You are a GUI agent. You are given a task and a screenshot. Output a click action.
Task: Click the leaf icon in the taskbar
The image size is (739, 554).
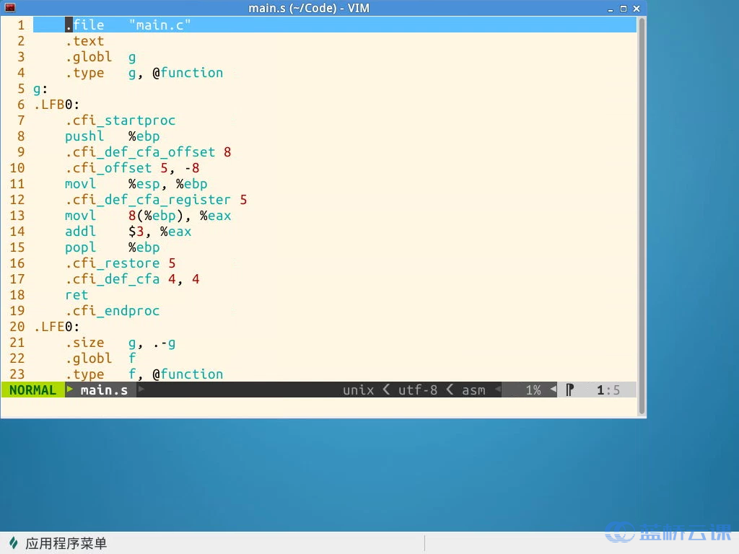(x=13, y=543)
